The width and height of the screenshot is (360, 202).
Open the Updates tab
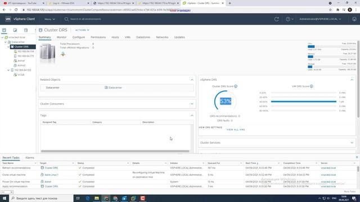coord(179,37)
